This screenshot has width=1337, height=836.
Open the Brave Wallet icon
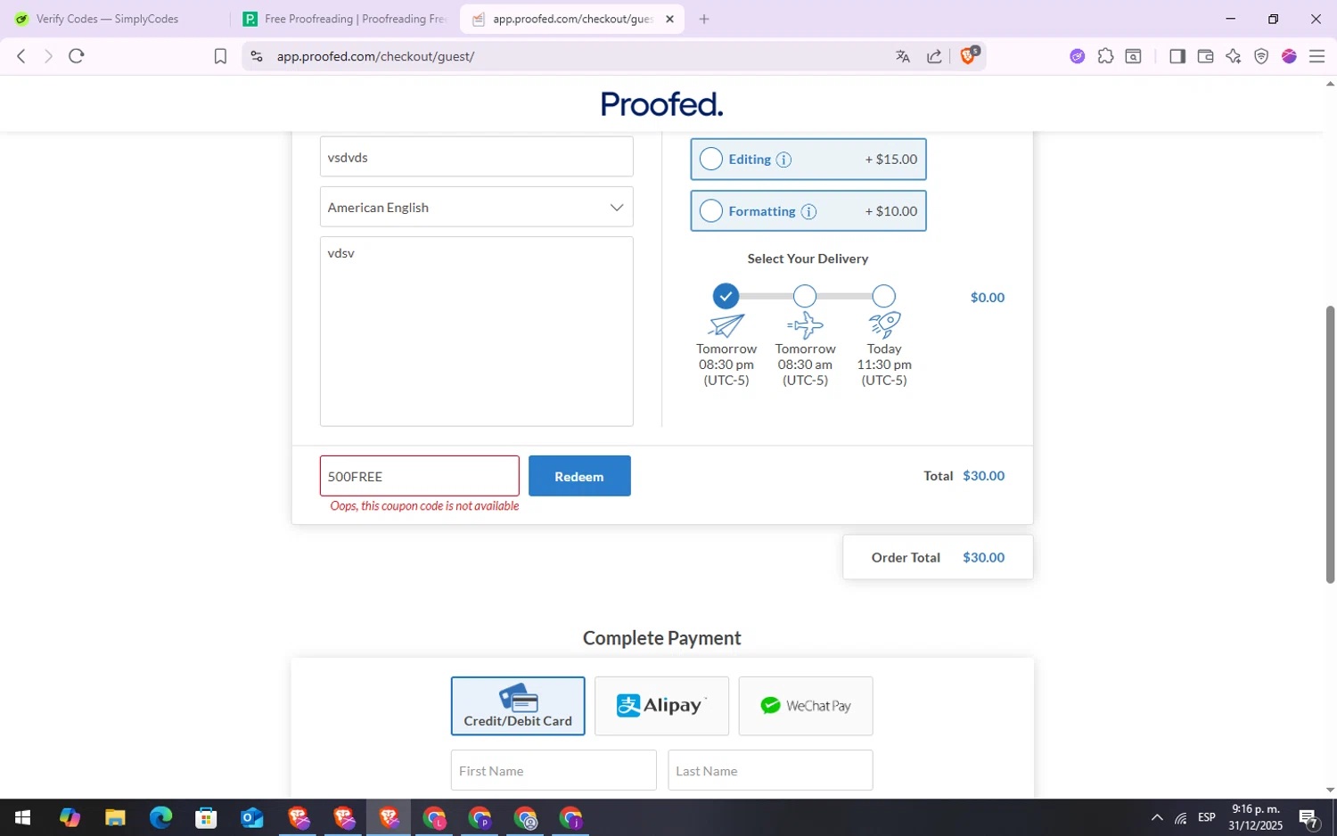click(1205, 56)
